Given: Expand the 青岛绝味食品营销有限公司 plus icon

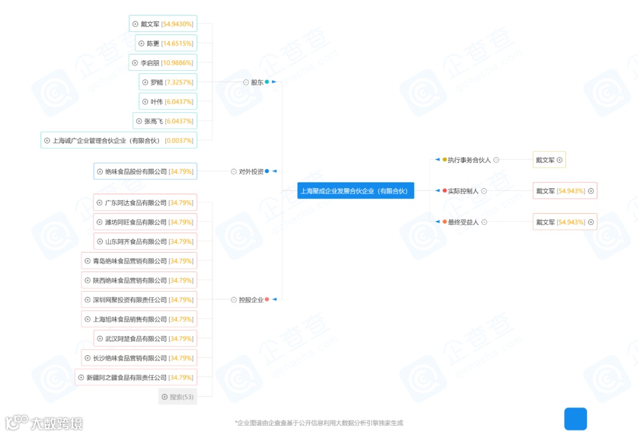Looking at the screenshot, I should (x=87, y=261).
